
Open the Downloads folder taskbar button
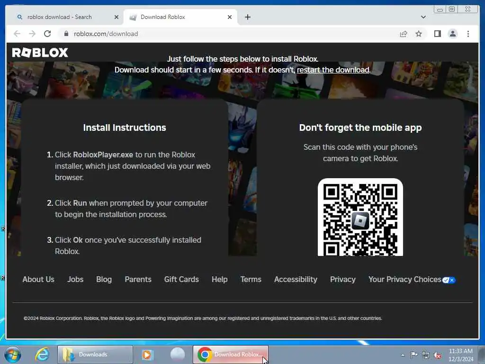[x=95, y=355]
